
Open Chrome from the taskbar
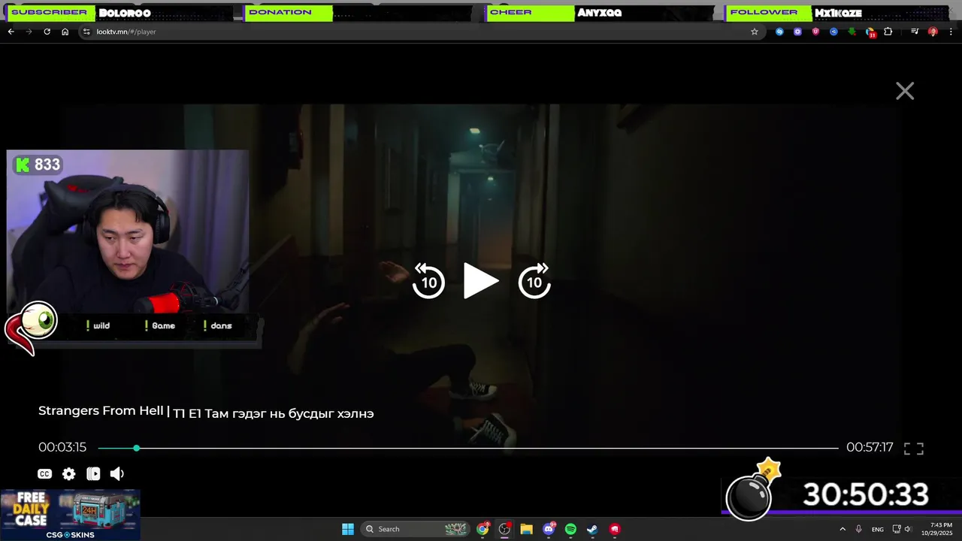[x=483, y=529]
